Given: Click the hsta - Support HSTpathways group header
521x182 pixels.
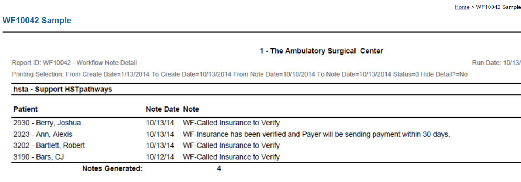Looking at the screenshot, I should click(x=63, y=90).
